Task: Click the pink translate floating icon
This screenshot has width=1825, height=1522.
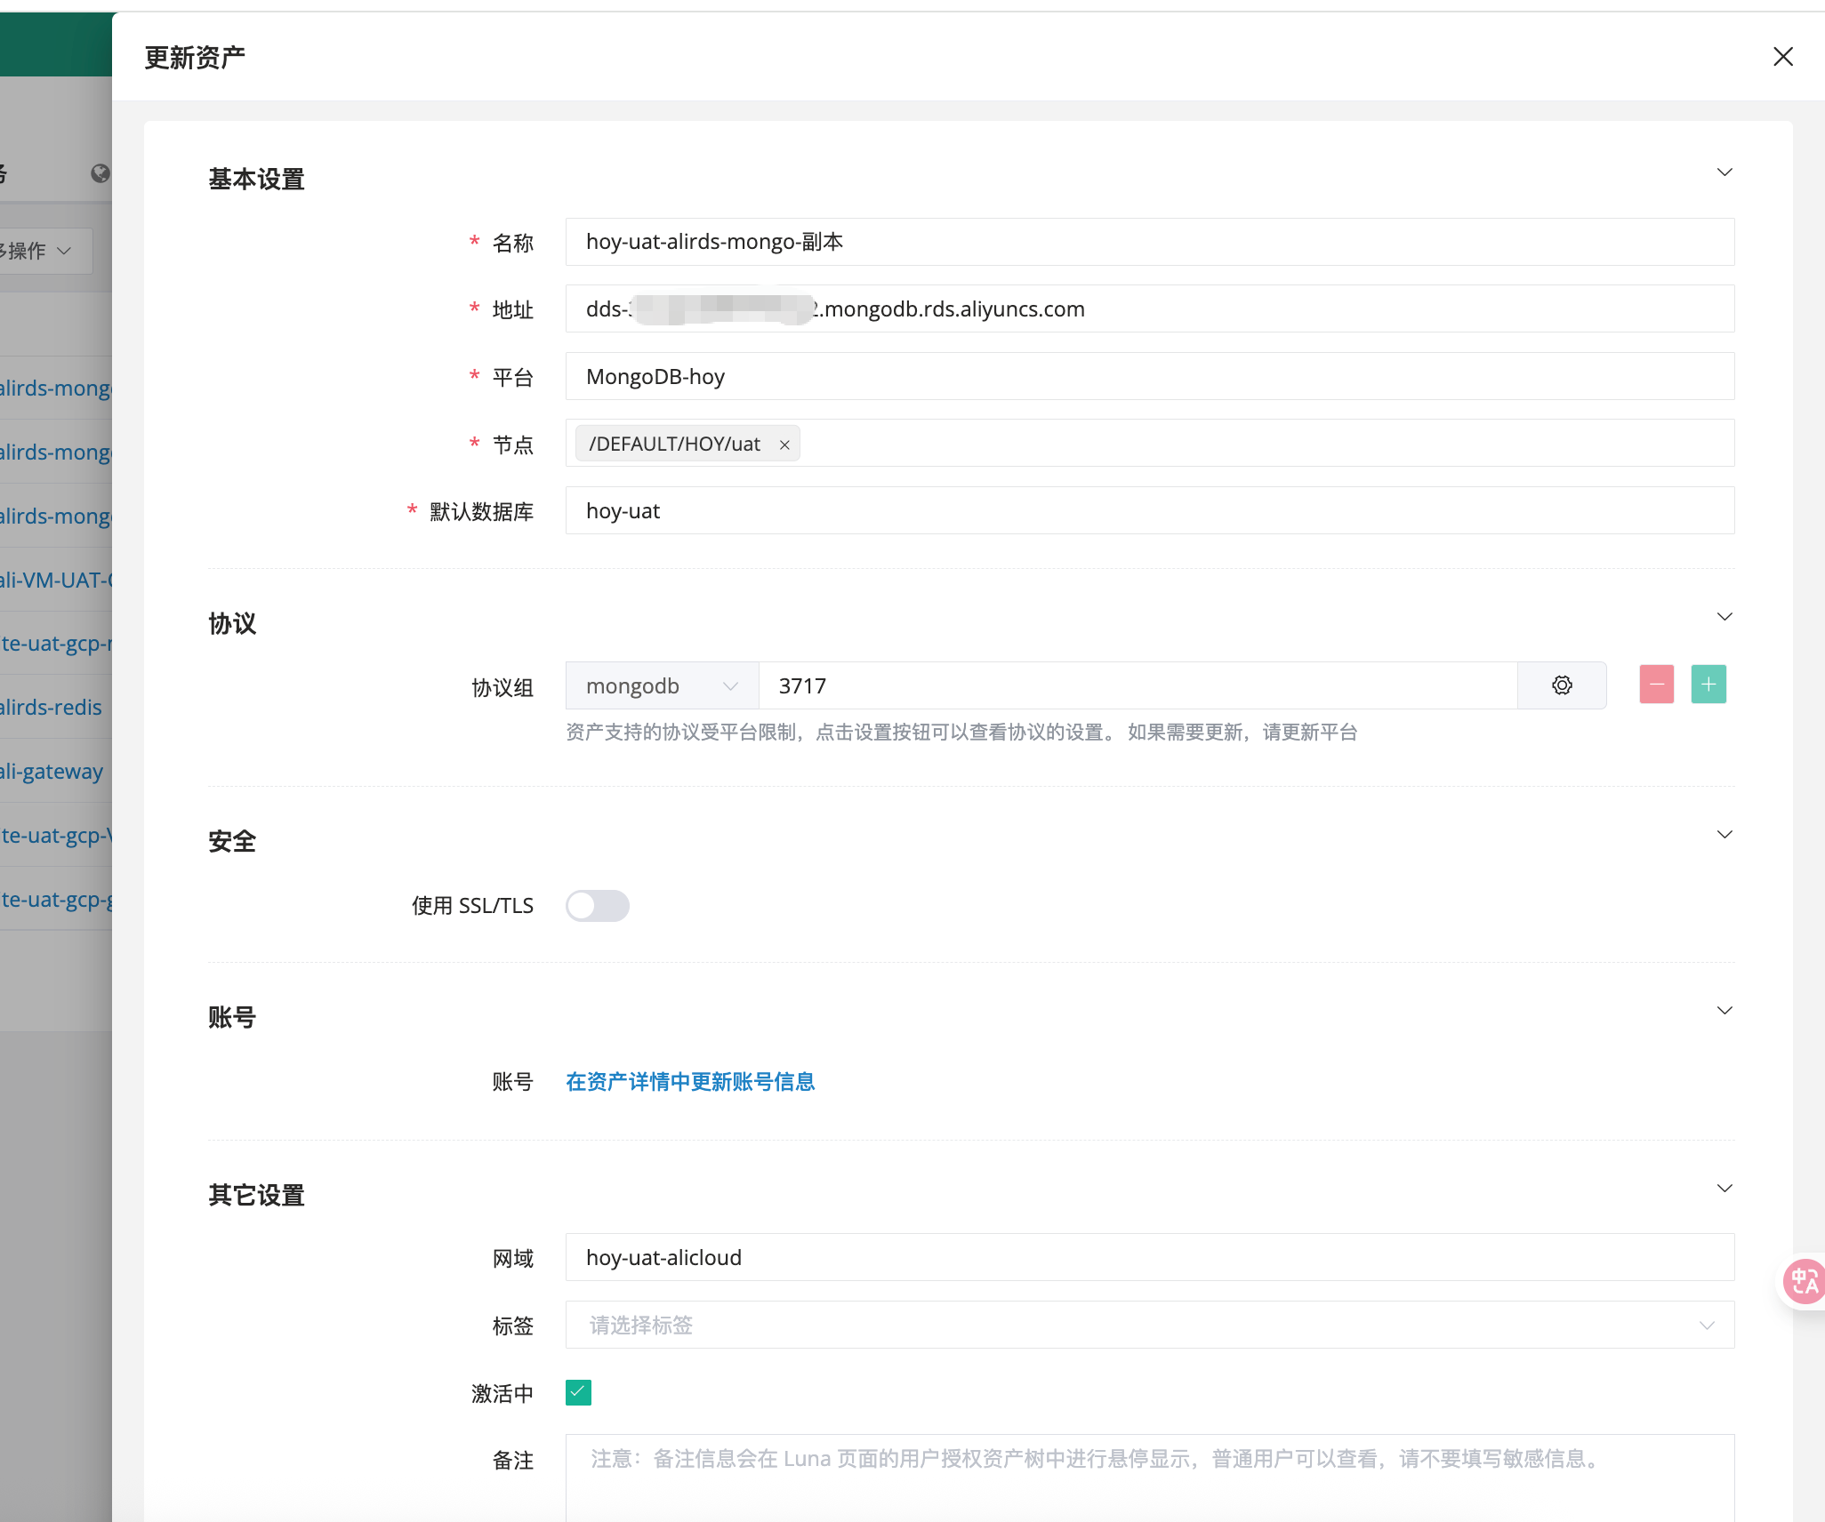Action: point(1804,1281)
